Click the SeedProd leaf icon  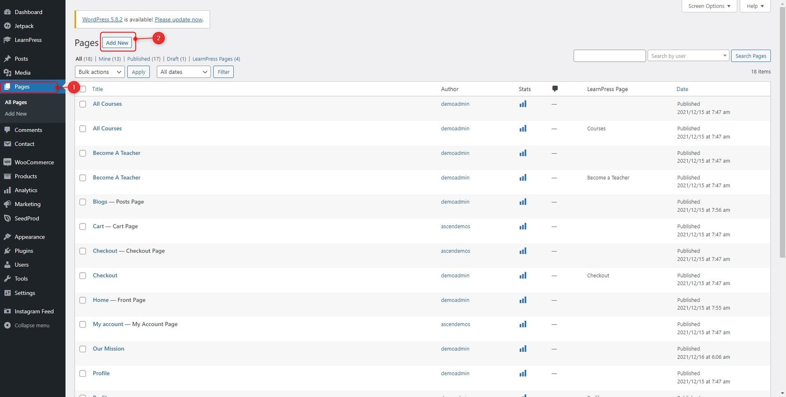7,218
